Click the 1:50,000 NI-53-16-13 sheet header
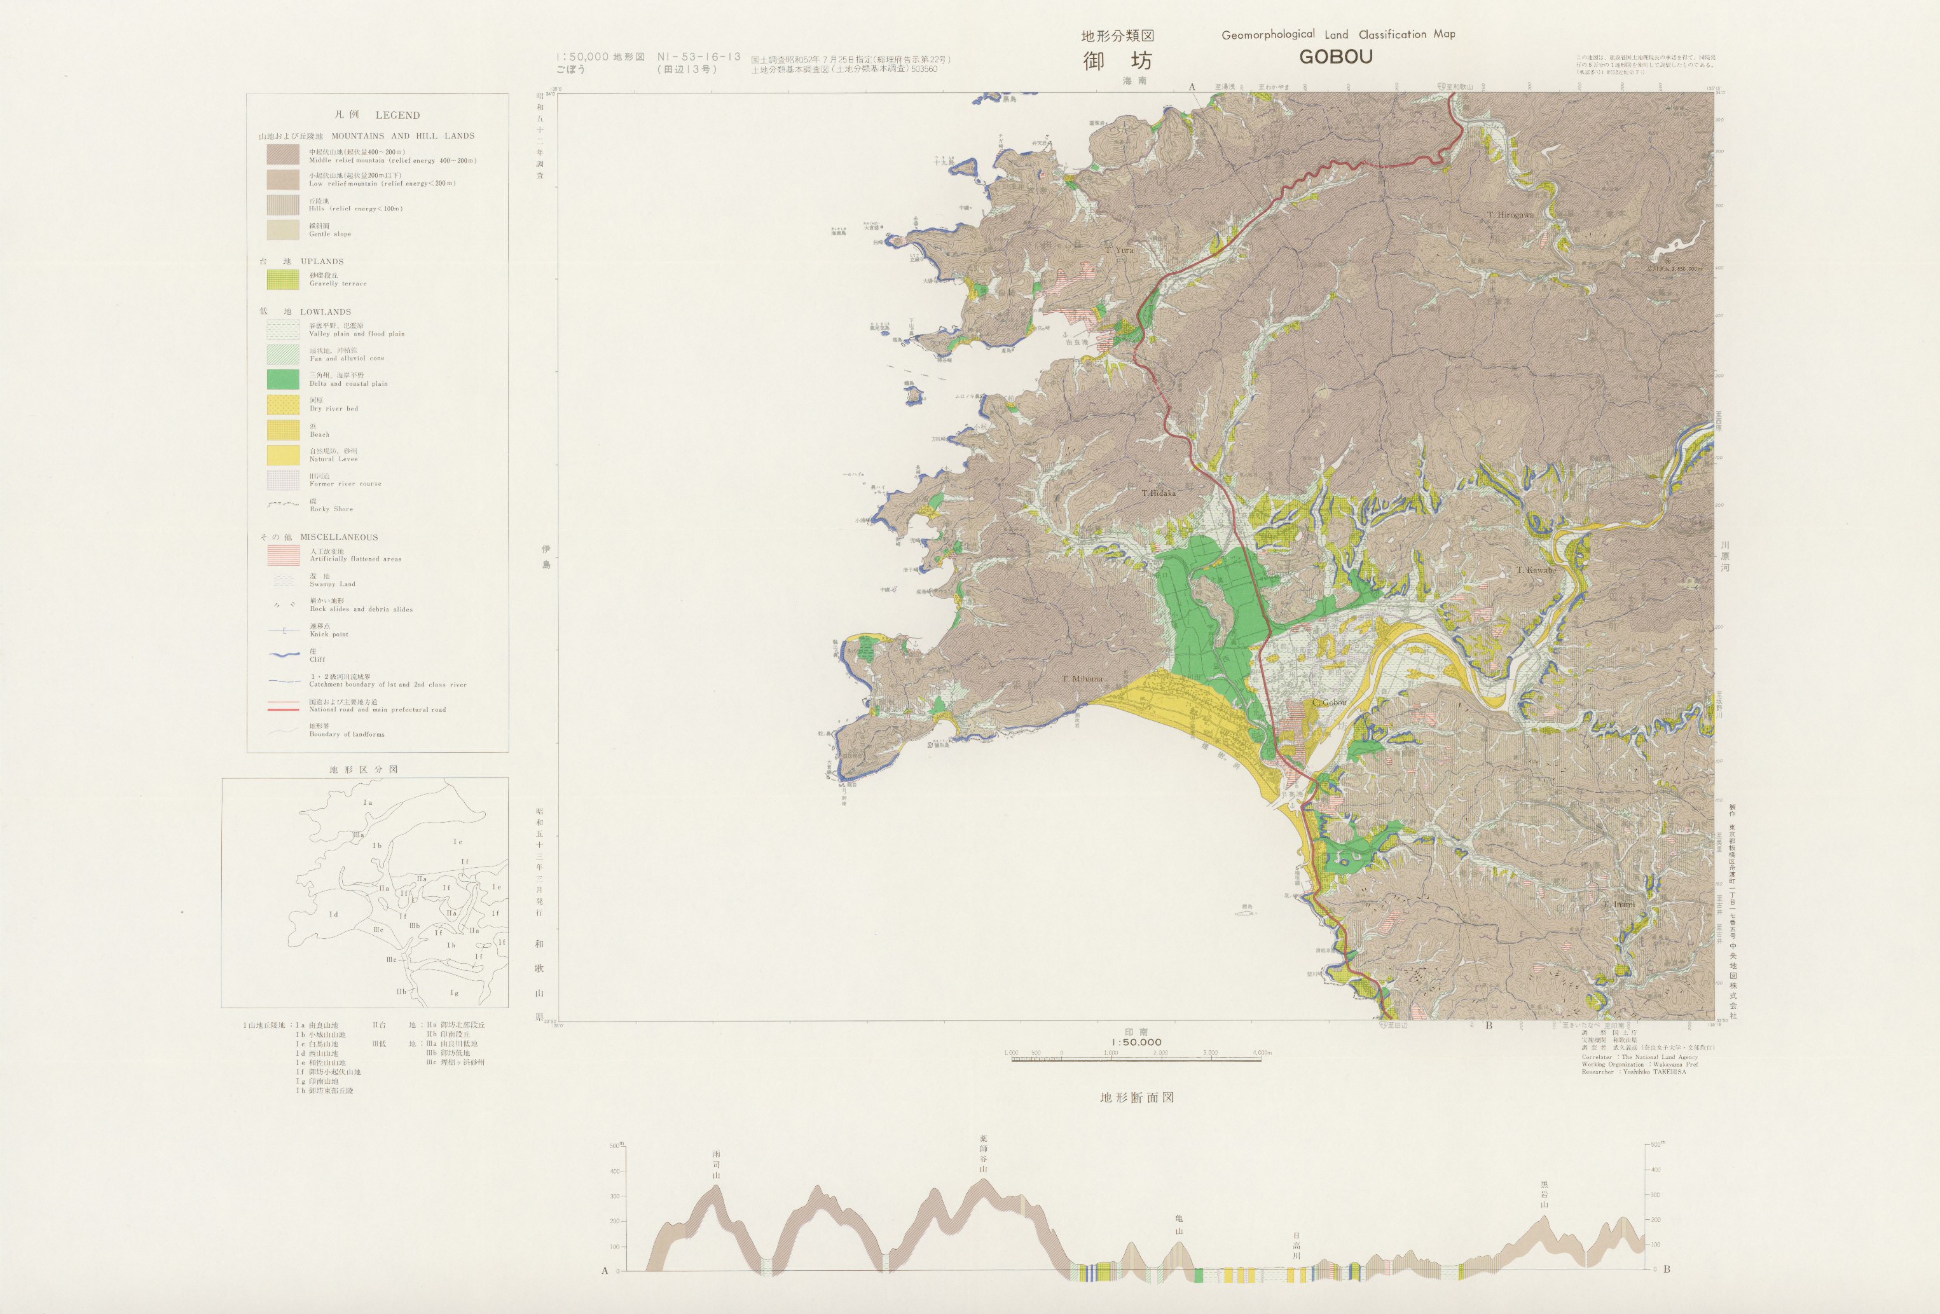Viewport: 1940px width, 1314px height. [649, 58]
